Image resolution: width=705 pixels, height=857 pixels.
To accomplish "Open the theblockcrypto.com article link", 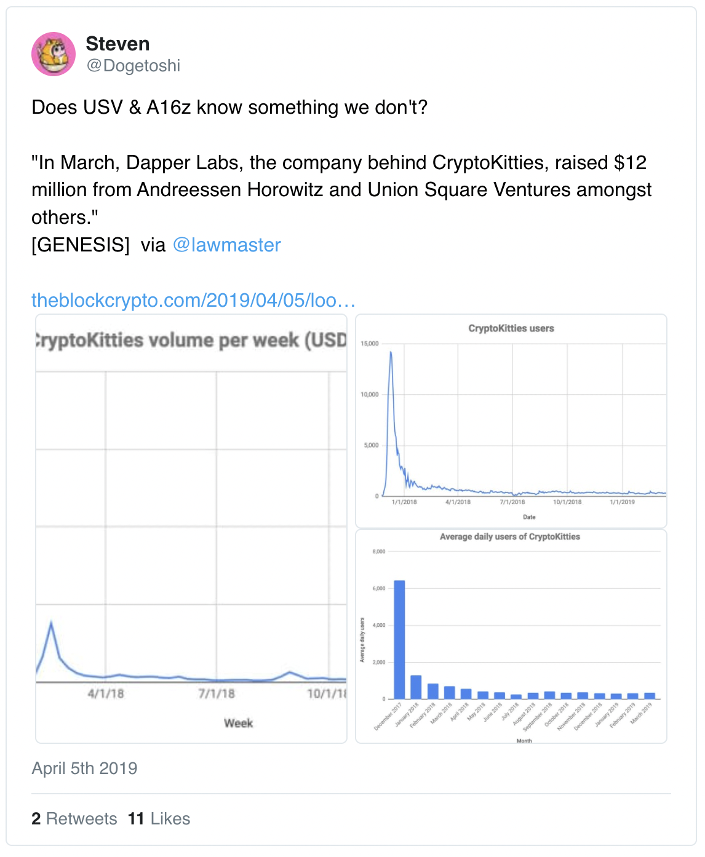I will coord(193,300).
